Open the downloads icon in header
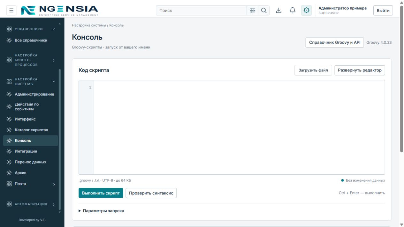This screenshot has width=404, height=227. [279, 11]
